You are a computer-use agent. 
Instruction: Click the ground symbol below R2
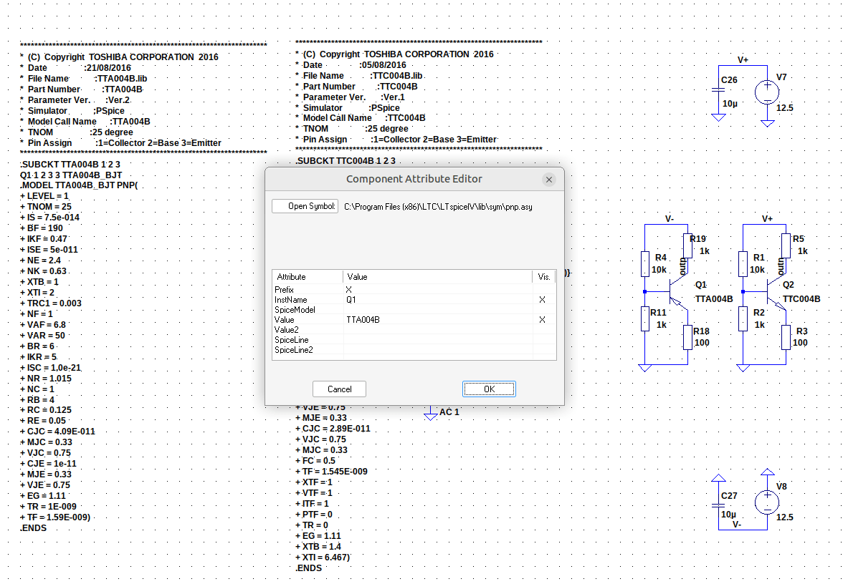(x=743, y=368)
